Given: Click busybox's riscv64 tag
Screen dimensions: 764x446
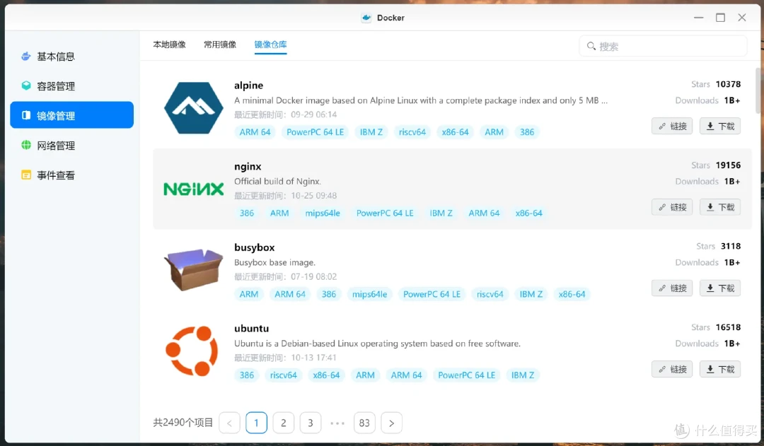Looking at the screenshot, I should [490, 294].
